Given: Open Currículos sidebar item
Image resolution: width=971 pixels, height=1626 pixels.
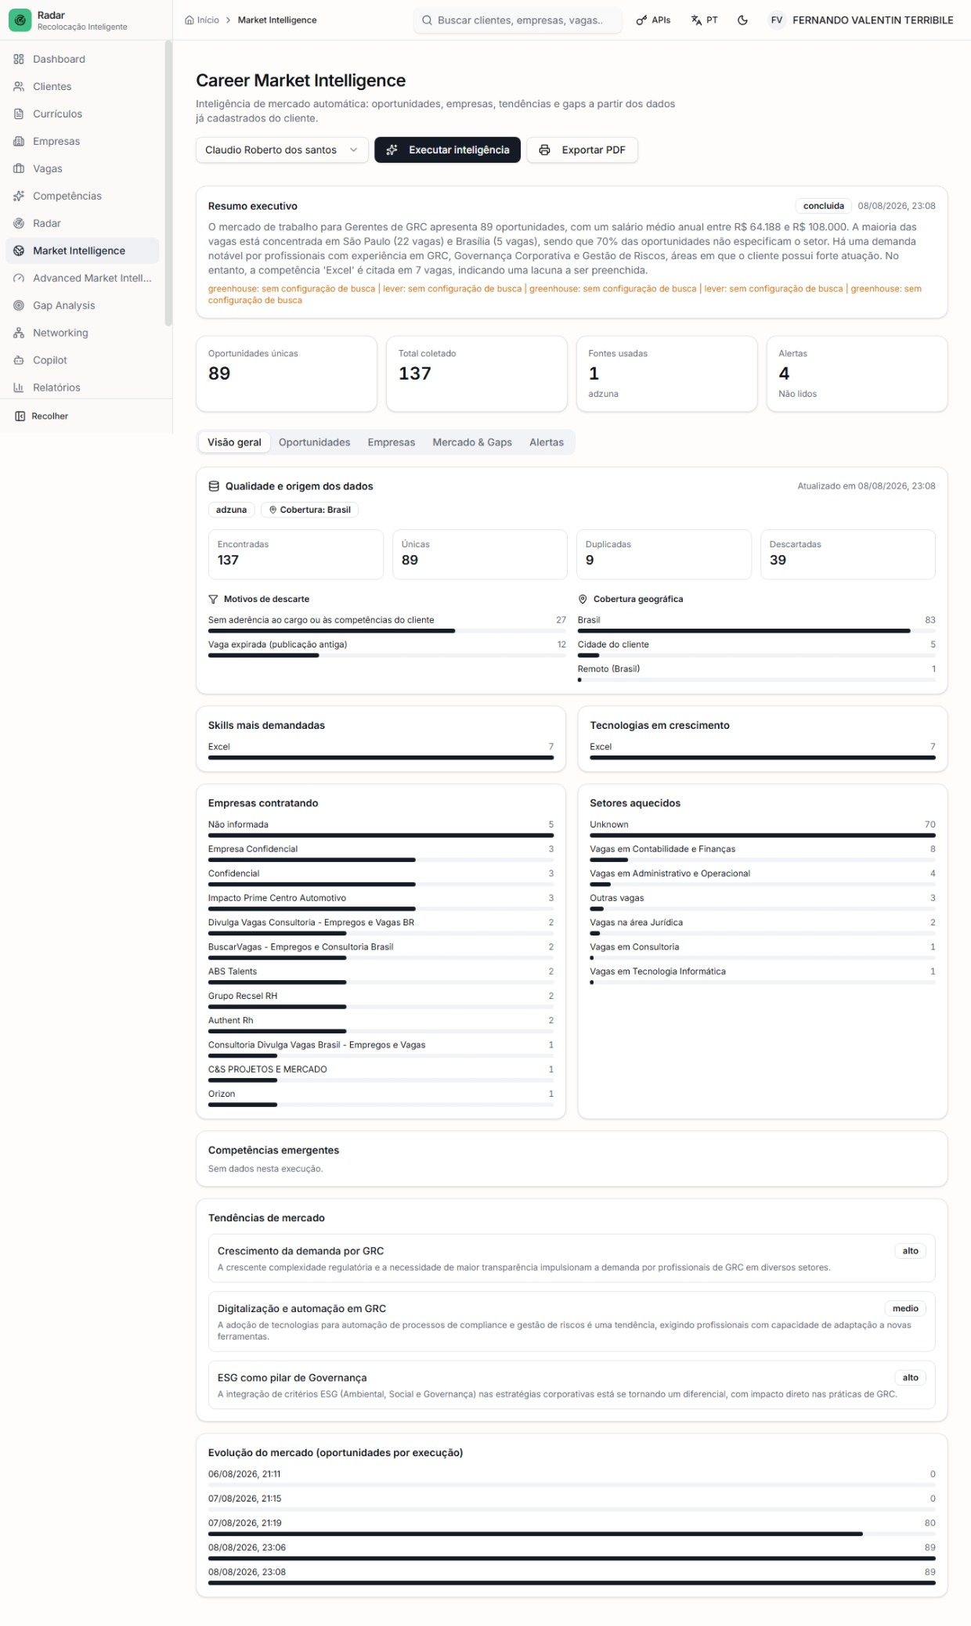Looking at the screenshot, I should tap(82, 114).
